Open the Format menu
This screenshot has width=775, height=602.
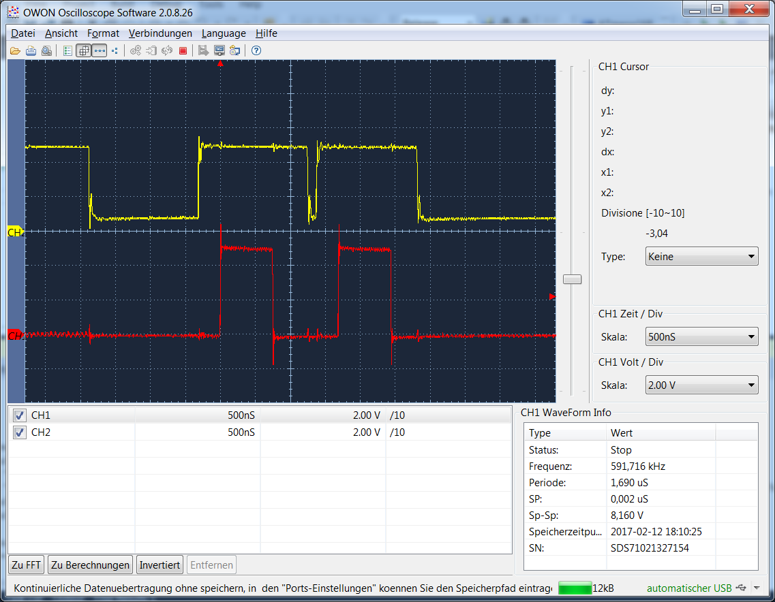click(x=104, y=33)
